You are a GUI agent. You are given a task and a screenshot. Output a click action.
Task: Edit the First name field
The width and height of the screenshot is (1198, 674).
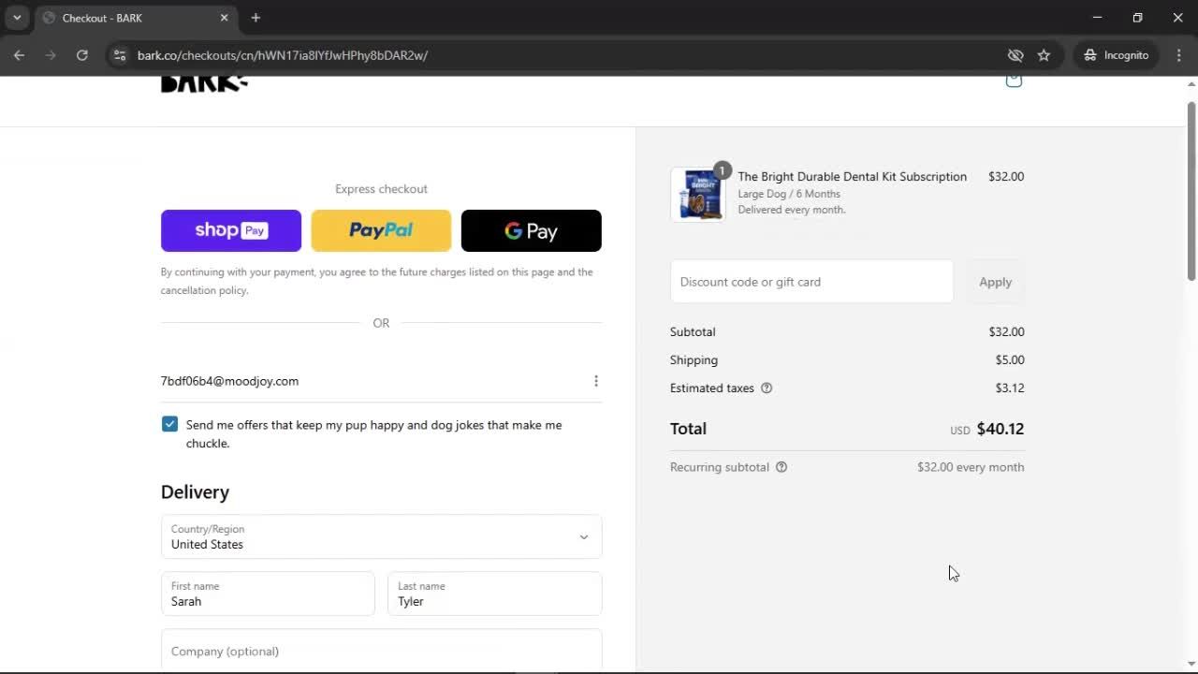point(268,594)
